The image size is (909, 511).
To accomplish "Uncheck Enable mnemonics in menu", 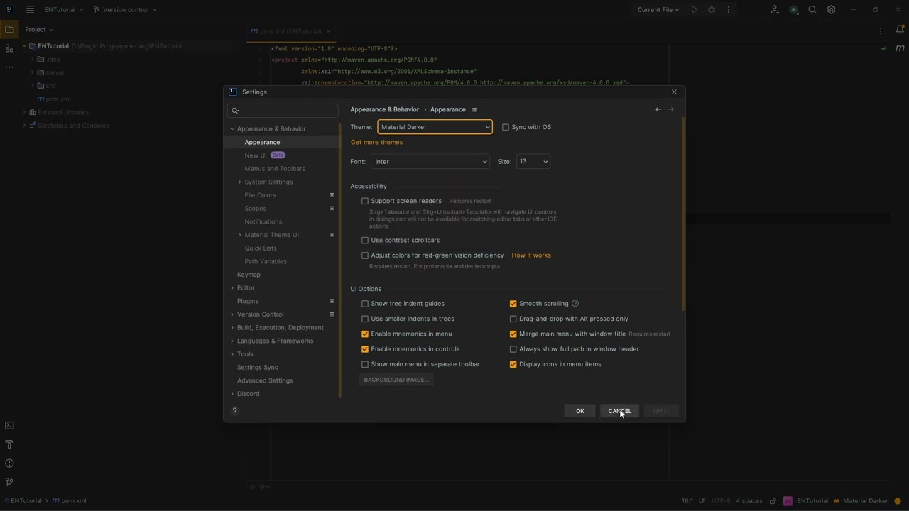I will pos(365,334).
